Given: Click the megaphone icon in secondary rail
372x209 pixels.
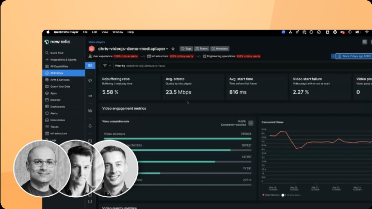Looking at the screenshot, I should click(x=90, y=81).
